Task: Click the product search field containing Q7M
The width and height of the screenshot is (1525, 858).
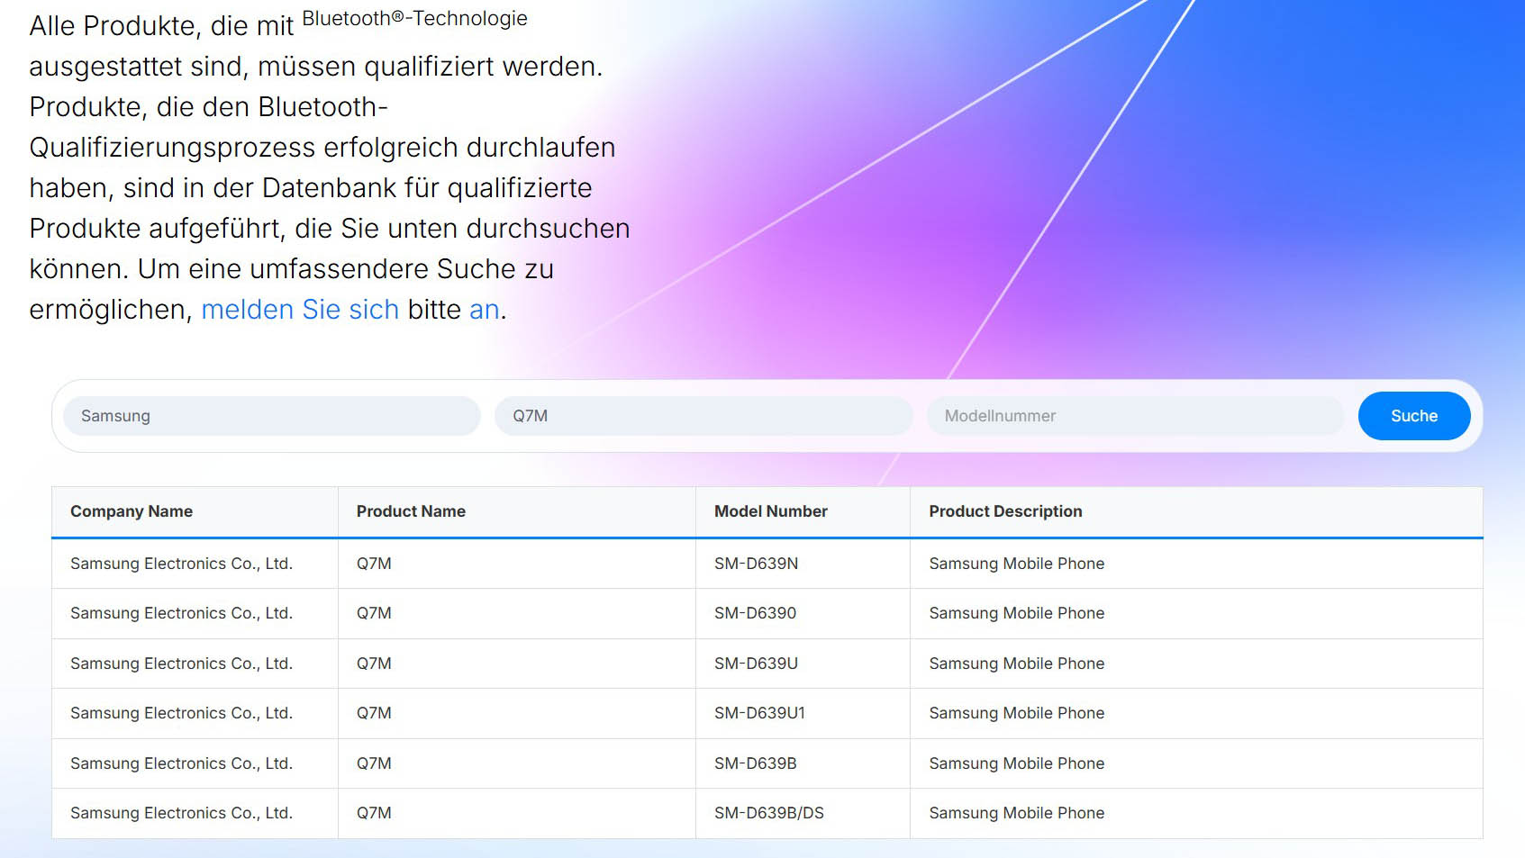Action: [x=703, y=416]
